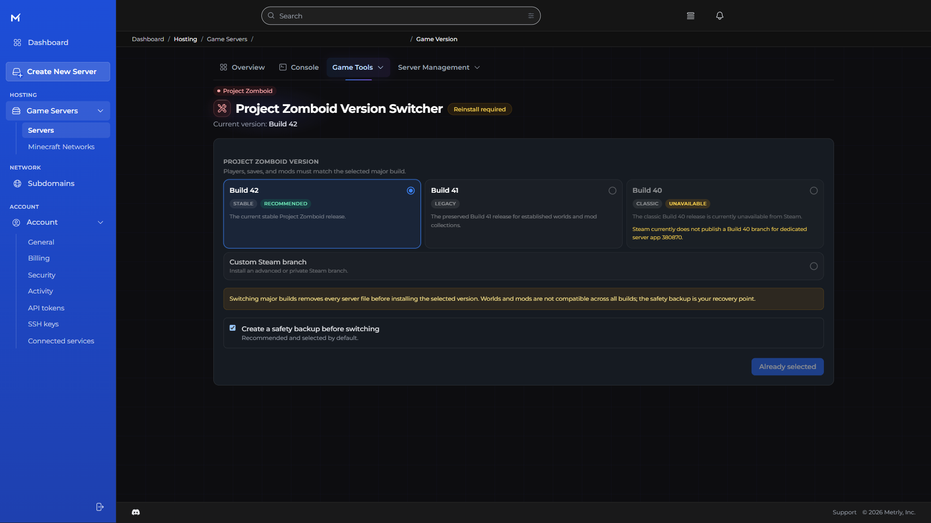This screenshot has width=931, height=523.
Task: Open the Servers sidebar item
Action: (66, 130)
